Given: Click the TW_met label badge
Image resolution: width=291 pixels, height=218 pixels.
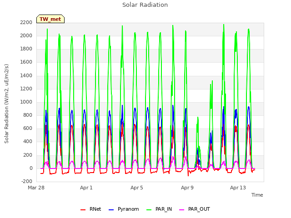Looking at the screenshot, I should 50,19.
